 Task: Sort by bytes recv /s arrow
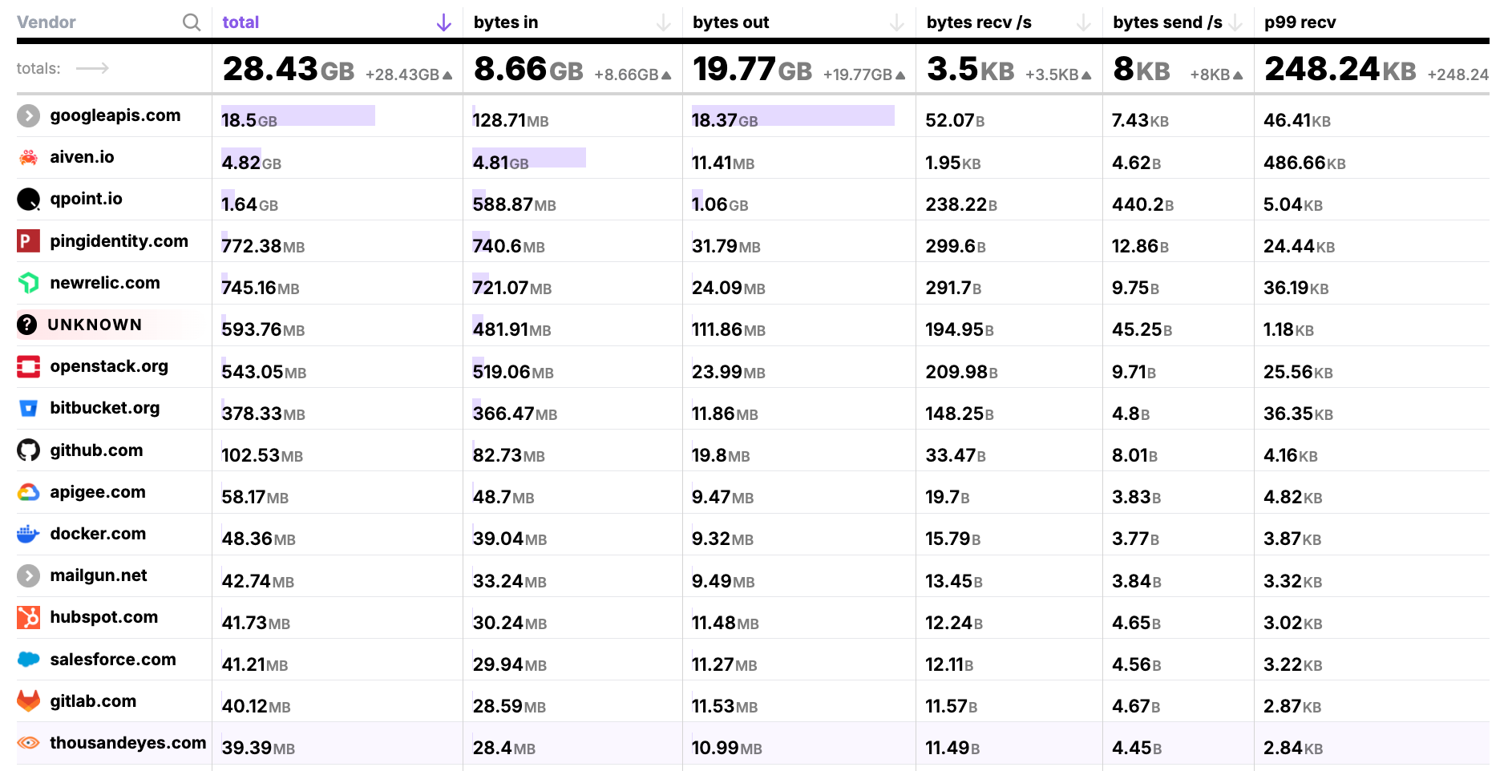coord(1083,22)
